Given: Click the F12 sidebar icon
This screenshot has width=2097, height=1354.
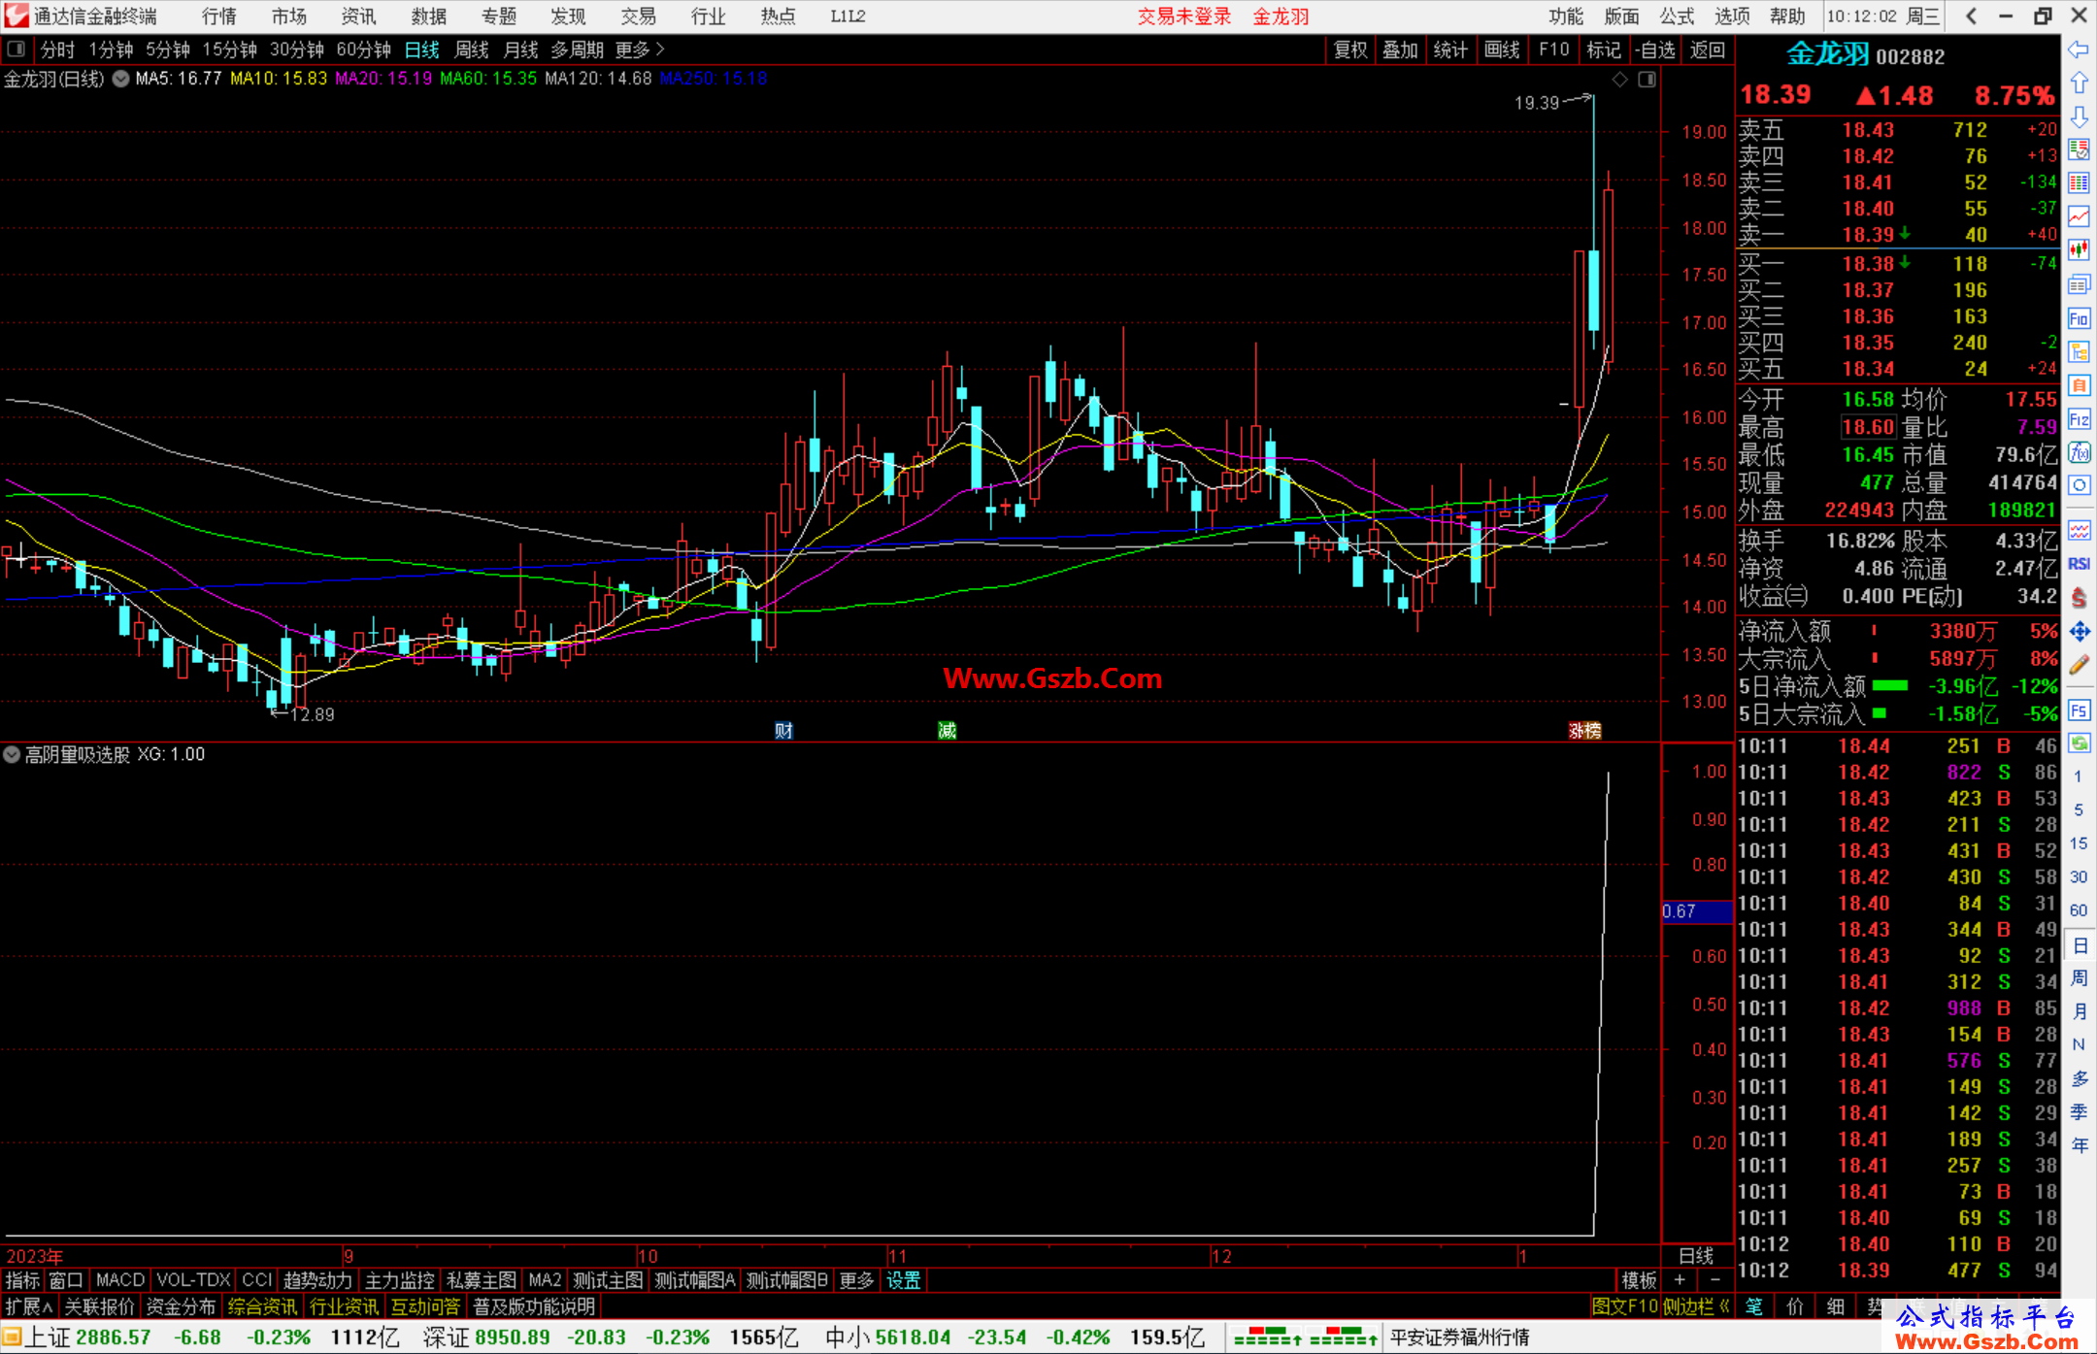Looking at the screenshot, I should tap(2079, 419).
